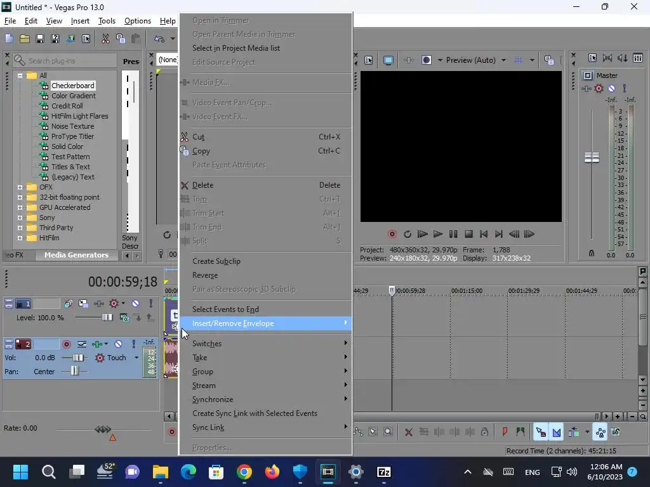Toggle Automatic Crossfades icon in timeline toolbar
The width and height of the screenshot is (650, 487).
[557, 432]
